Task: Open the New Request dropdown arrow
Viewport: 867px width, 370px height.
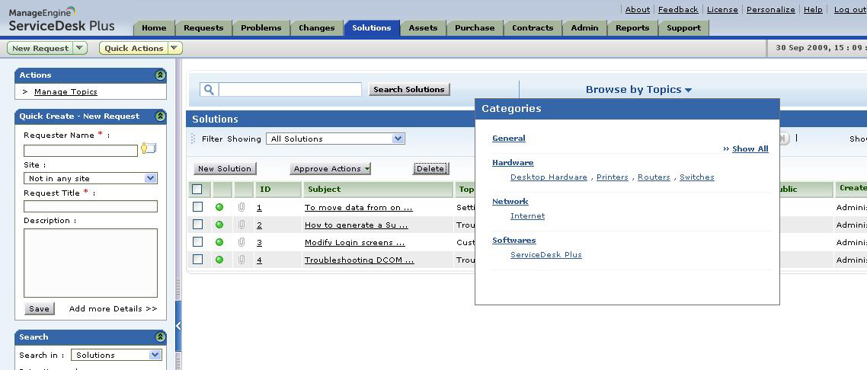Action: click(80, 48)
